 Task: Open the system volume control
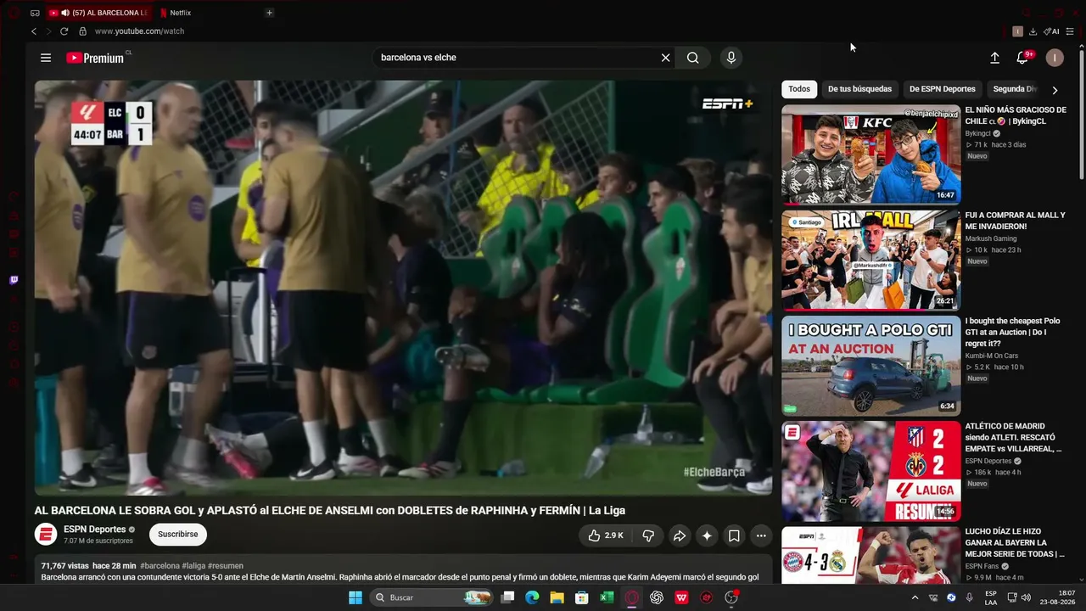coord(1026,597)
